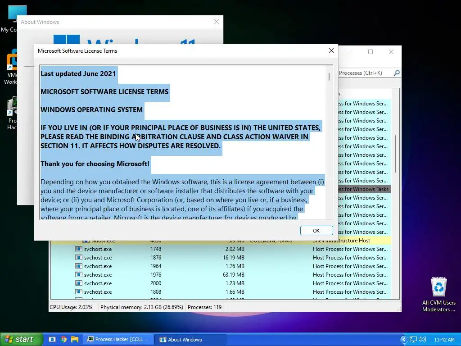Image resolution: width=461 pixels, height=346 pixels.
Task: Select svchost.exe row with PID 1748
Action: pyautogui.click(x=221, y=249)
